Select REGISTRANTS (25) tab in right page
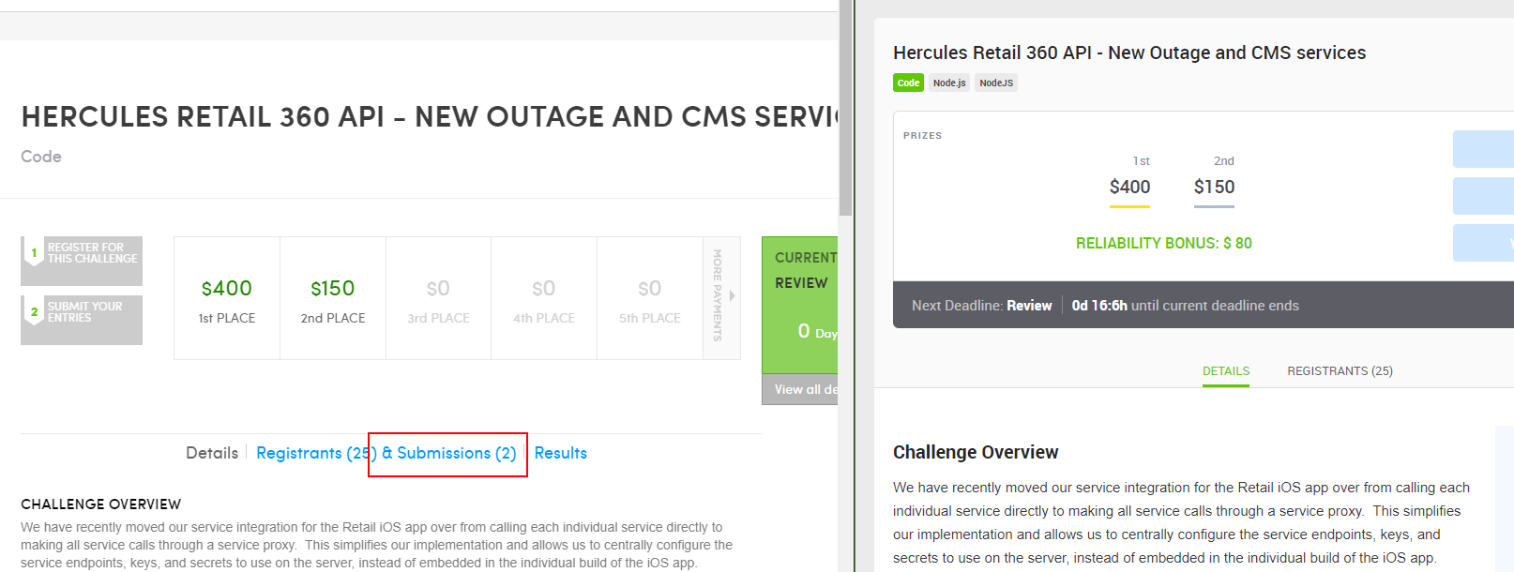The image size is (1514, 572). [x=1340, y=371]
